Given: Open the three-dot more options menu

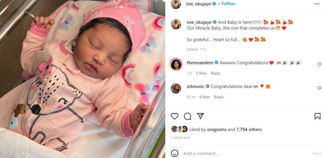Looking at the screenshot, I should tap(317, 4).
